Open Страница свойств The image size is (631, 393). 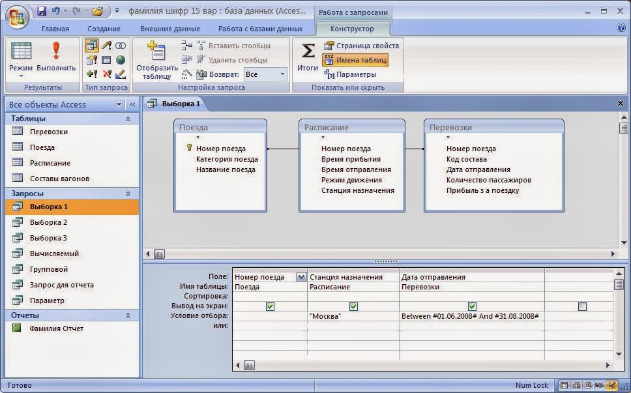[x=360, y=46]
